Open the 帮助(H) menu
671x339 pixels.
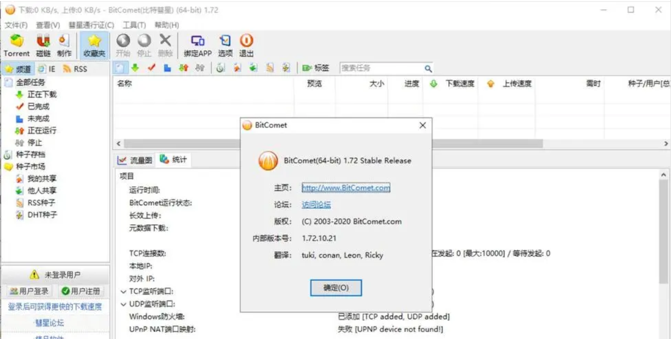pyautogui.click(x=166, y=25)
